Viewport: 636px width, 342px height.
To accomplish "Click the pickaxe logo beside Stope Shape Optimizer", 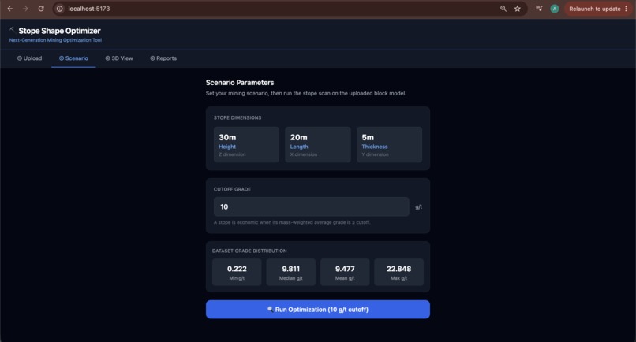I will click(12, 30).
